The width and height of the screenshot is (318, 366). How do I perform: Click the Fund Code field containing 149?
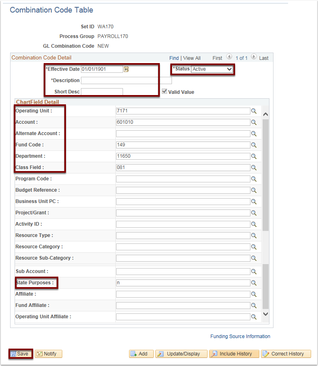click(183, 145)
